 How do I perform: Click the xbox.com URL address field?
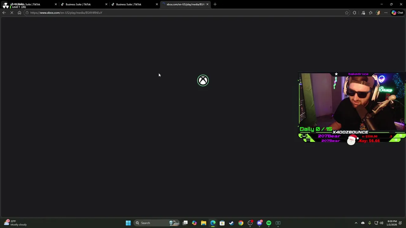click(x=187, y=13)
